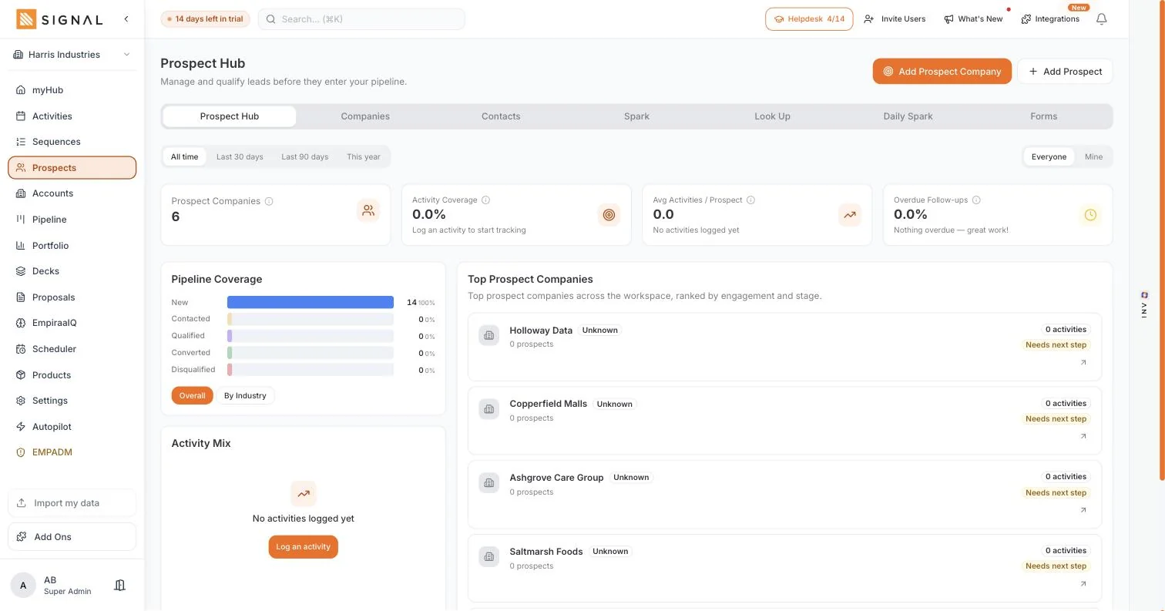Focus the Search field

pyautogui.click(x=361, y=19)
